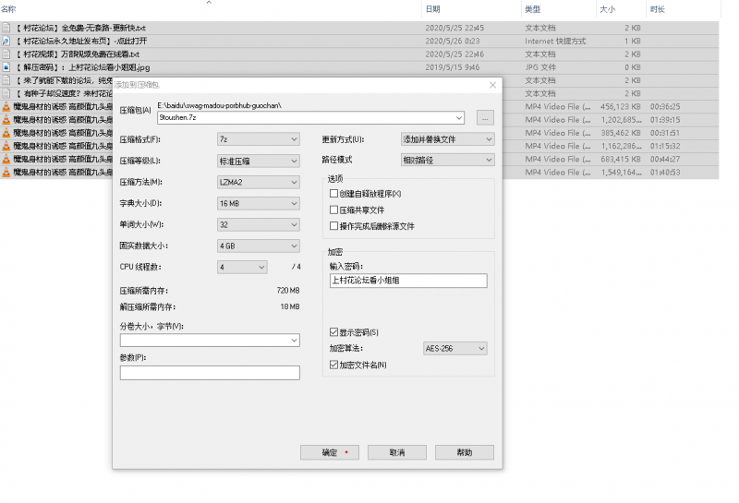
Task: Sort by the 大小 column header
Action: [x=607, y=9]
